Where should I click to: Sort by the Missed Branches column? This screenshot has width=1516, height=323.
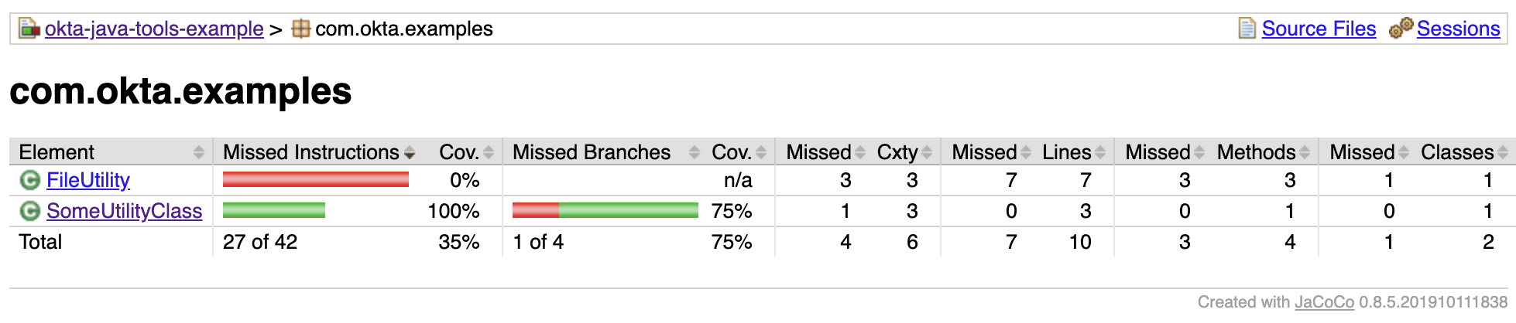tap(592, 152)
